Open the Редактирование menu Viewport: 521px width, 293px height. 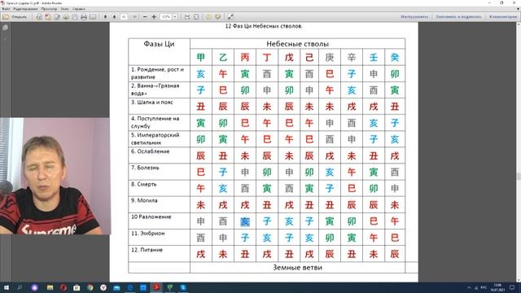point(25,9)
